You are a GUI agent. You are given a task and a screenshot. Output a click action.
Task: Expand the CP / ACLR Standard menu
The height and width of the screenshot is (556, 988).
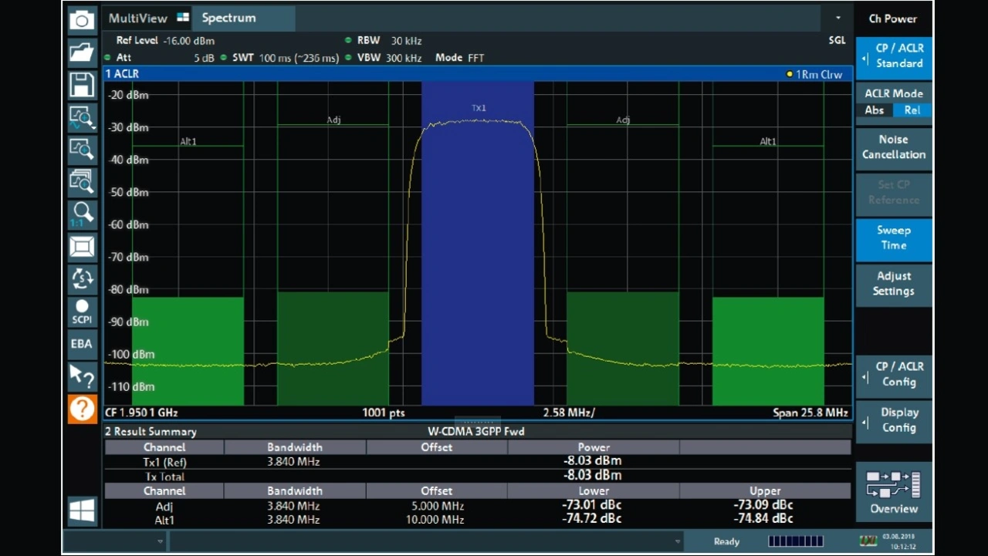point(894,56)
